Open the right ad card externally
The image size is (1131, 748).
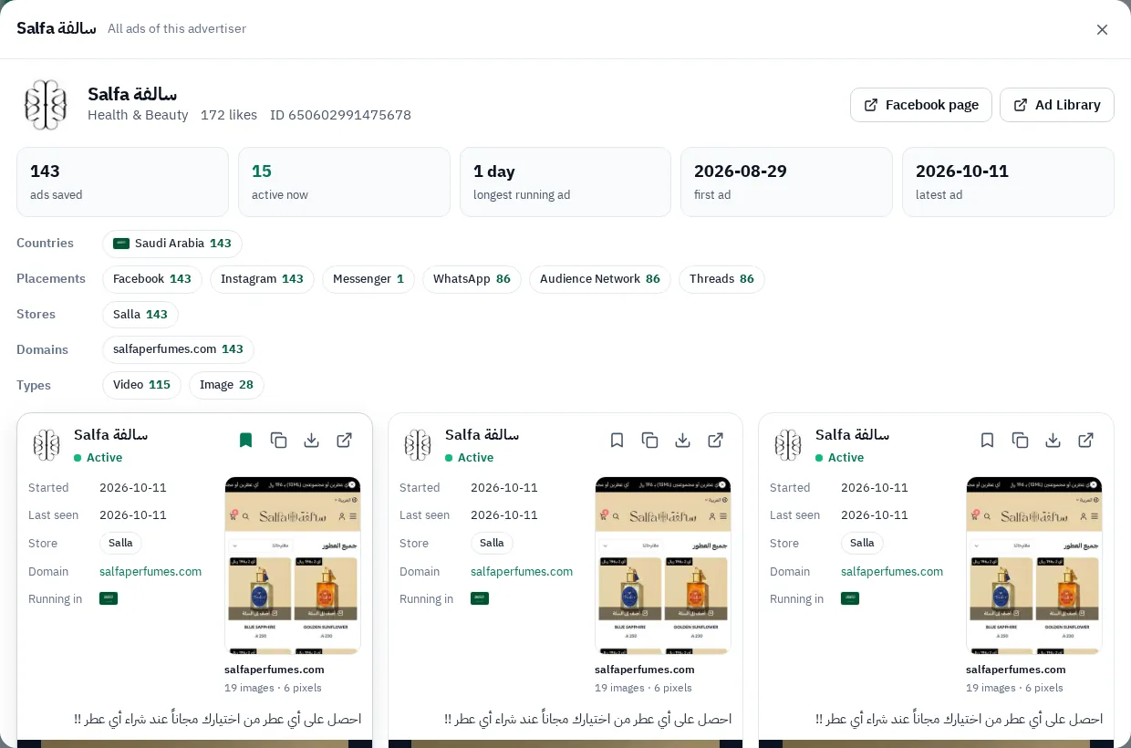click(1086, 441)
